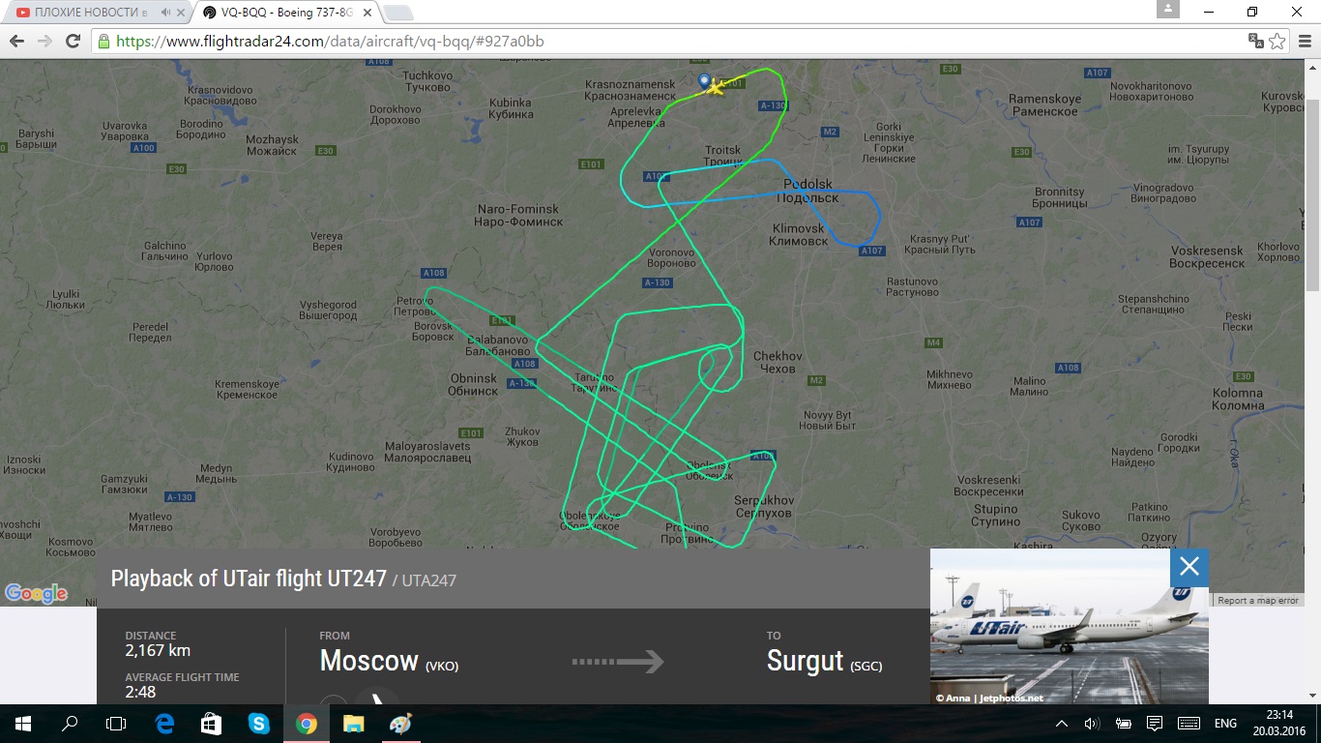Reload the Flightradar24 page
The width and height of the screenshot is (1321, 743).
[73, 42]
